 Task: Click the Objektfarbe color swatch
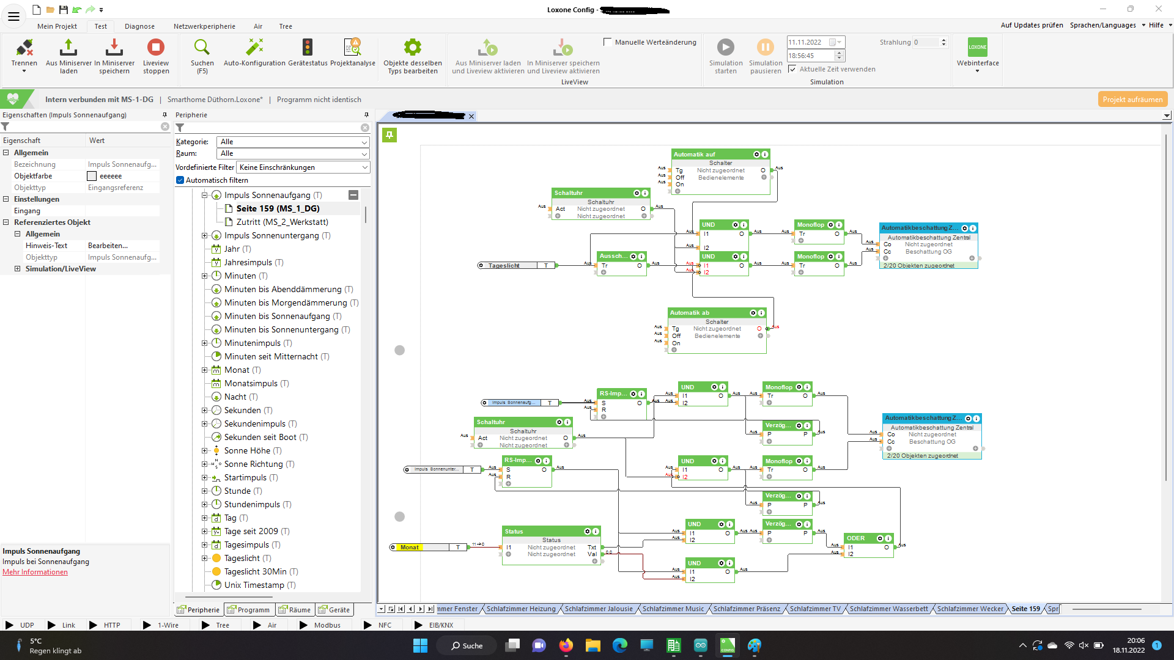tap(92, 176)
